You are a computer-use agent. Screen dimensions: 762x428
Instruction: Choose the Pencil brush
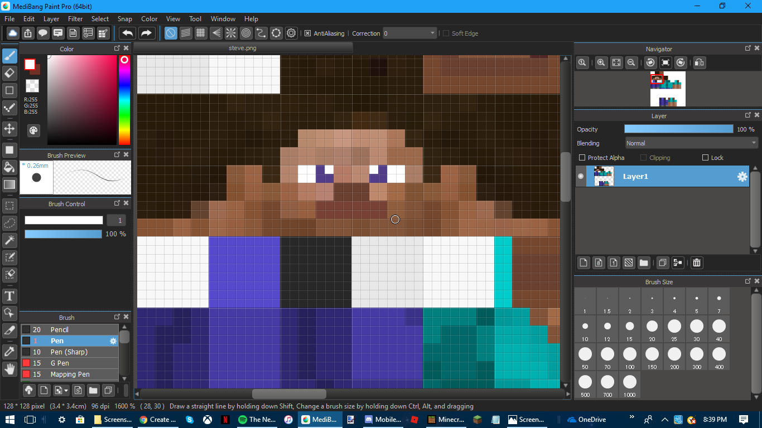pyautogui.click(x=70, y=330)
